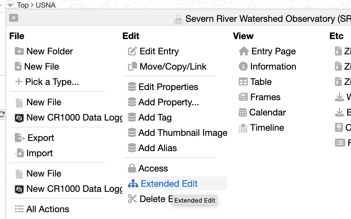The width and height of the screenshot is (351, 219).
Task: Click the Entry Page home icon
Action: click(x=243, y=51)
